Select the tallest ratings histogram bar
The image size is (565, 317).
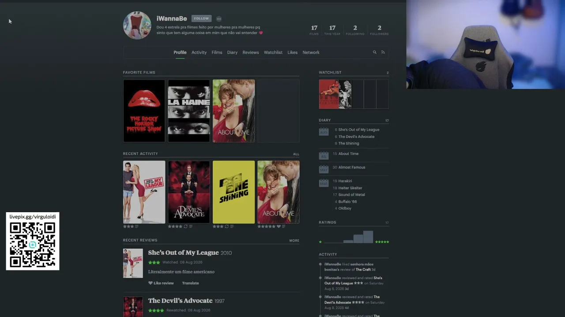coord(368,237)
